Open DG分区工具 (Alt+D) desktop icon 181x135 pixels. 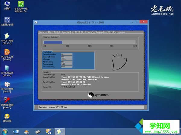pyautogui.click(x=7, y=55)
